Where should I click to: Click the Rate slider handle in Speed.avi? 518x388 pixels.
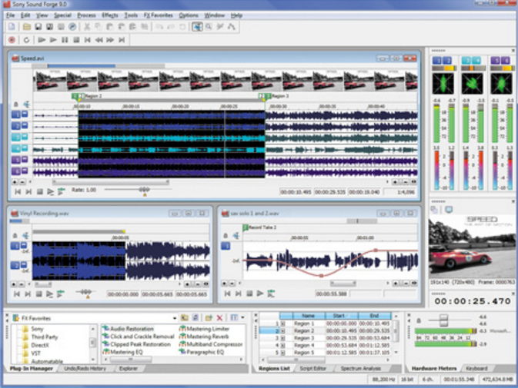pyautogui.click(x=145, y=190)
